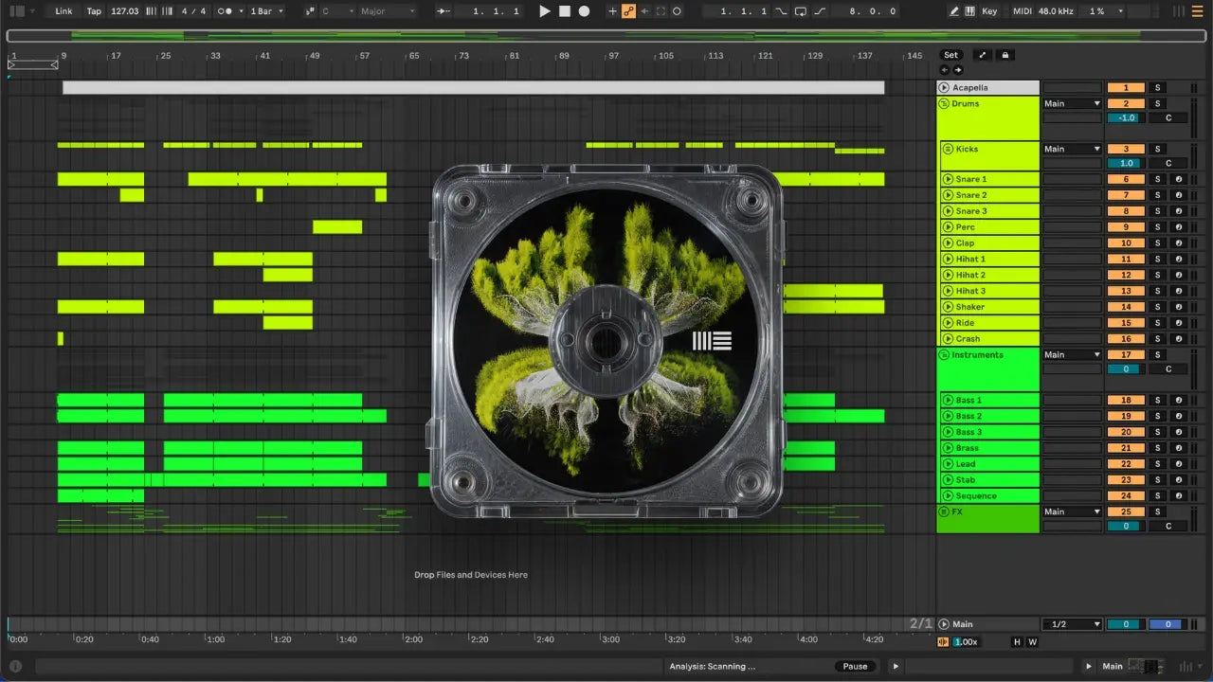This screenshot has width=1213, height=682.
Task: Solo the Snare 1 track
Action: click(x=1157, y=179)
